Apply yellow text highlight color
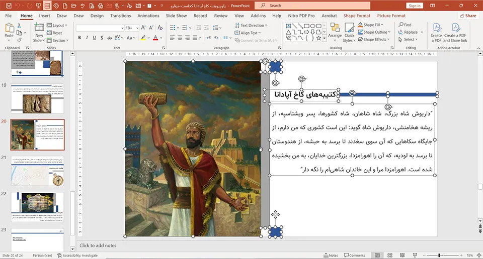Image resolution: width=483 pixels, height=259 pixels. tap(143, 38)
